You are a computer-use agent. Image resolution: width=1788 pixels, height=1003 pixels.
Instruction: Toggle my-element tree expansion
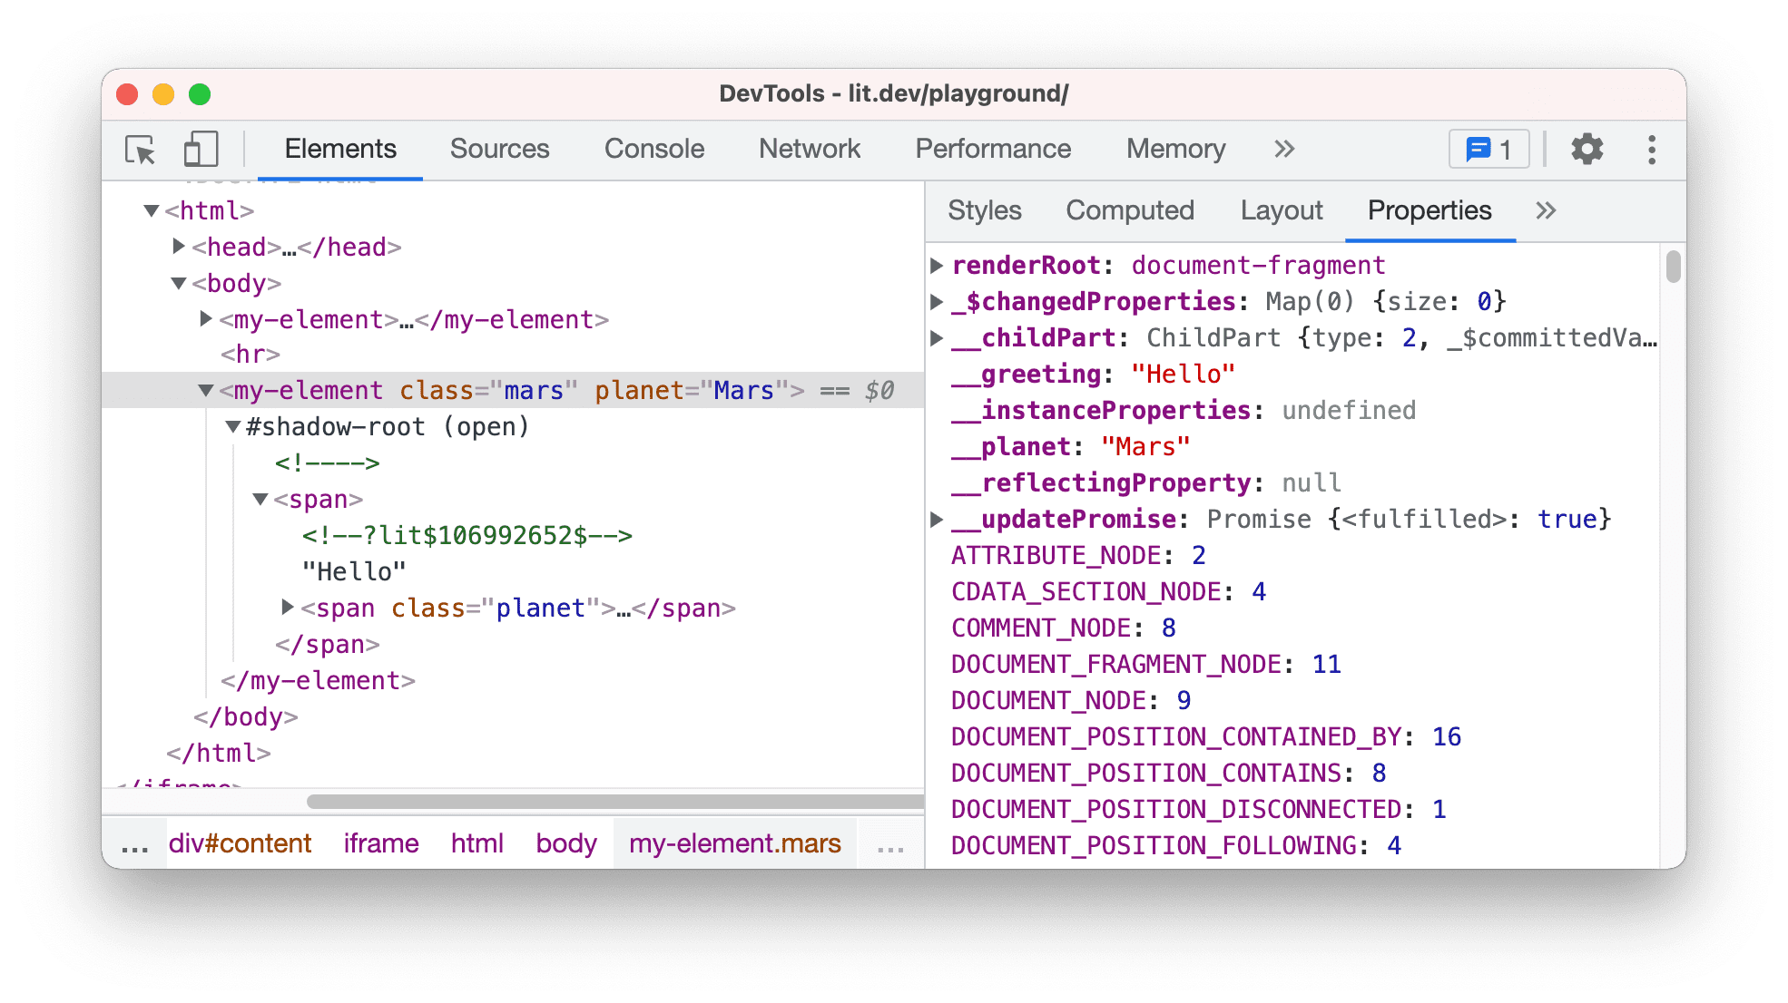coord(206,389)
